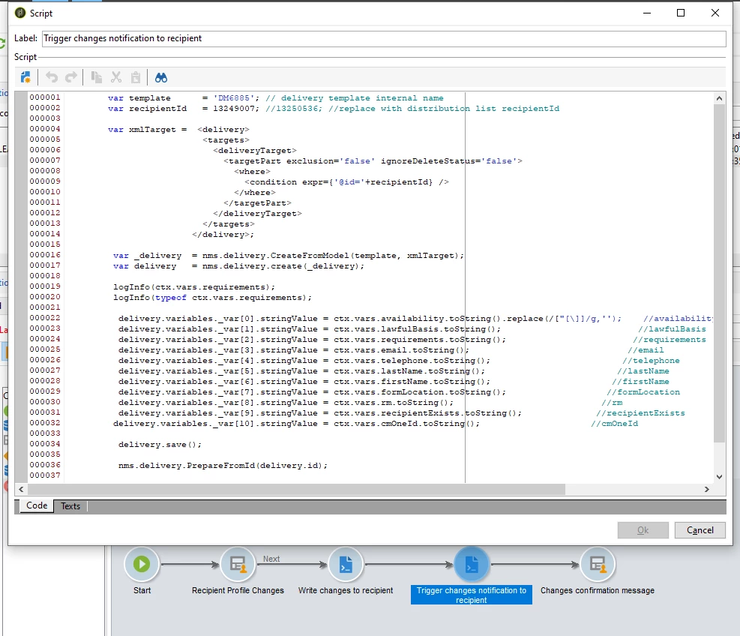740x636 pixels.
Task: Copy selection using the copy icon
Action: tap(96, 77)
